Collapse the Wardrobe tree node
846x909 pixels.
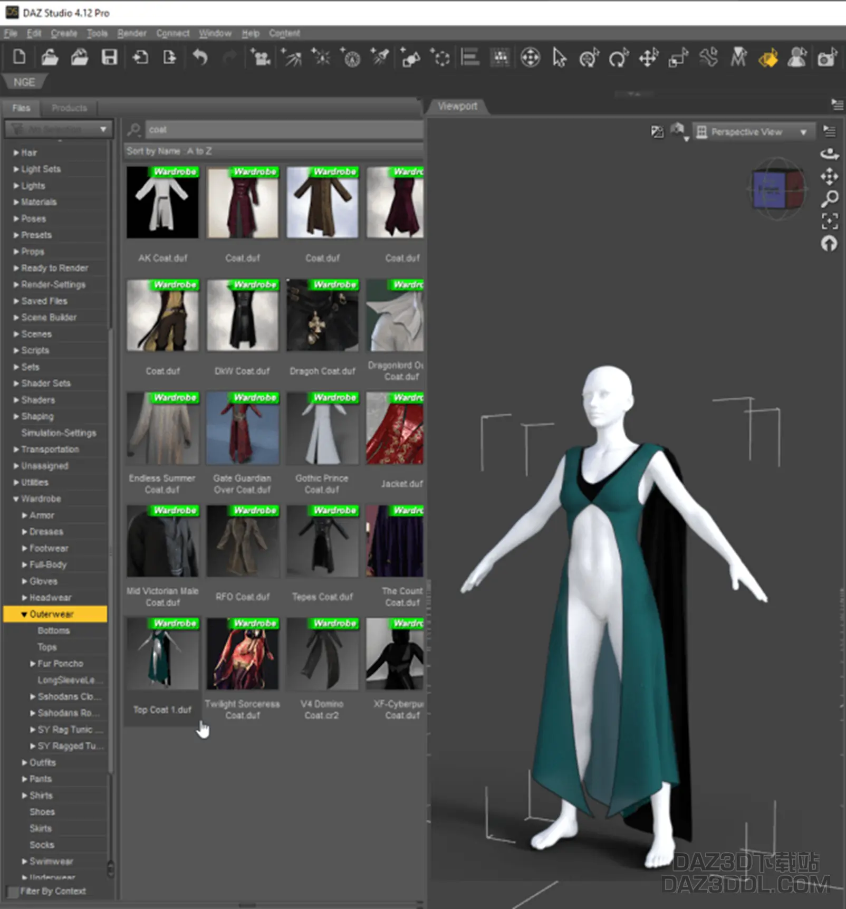(x=16, y=499)
